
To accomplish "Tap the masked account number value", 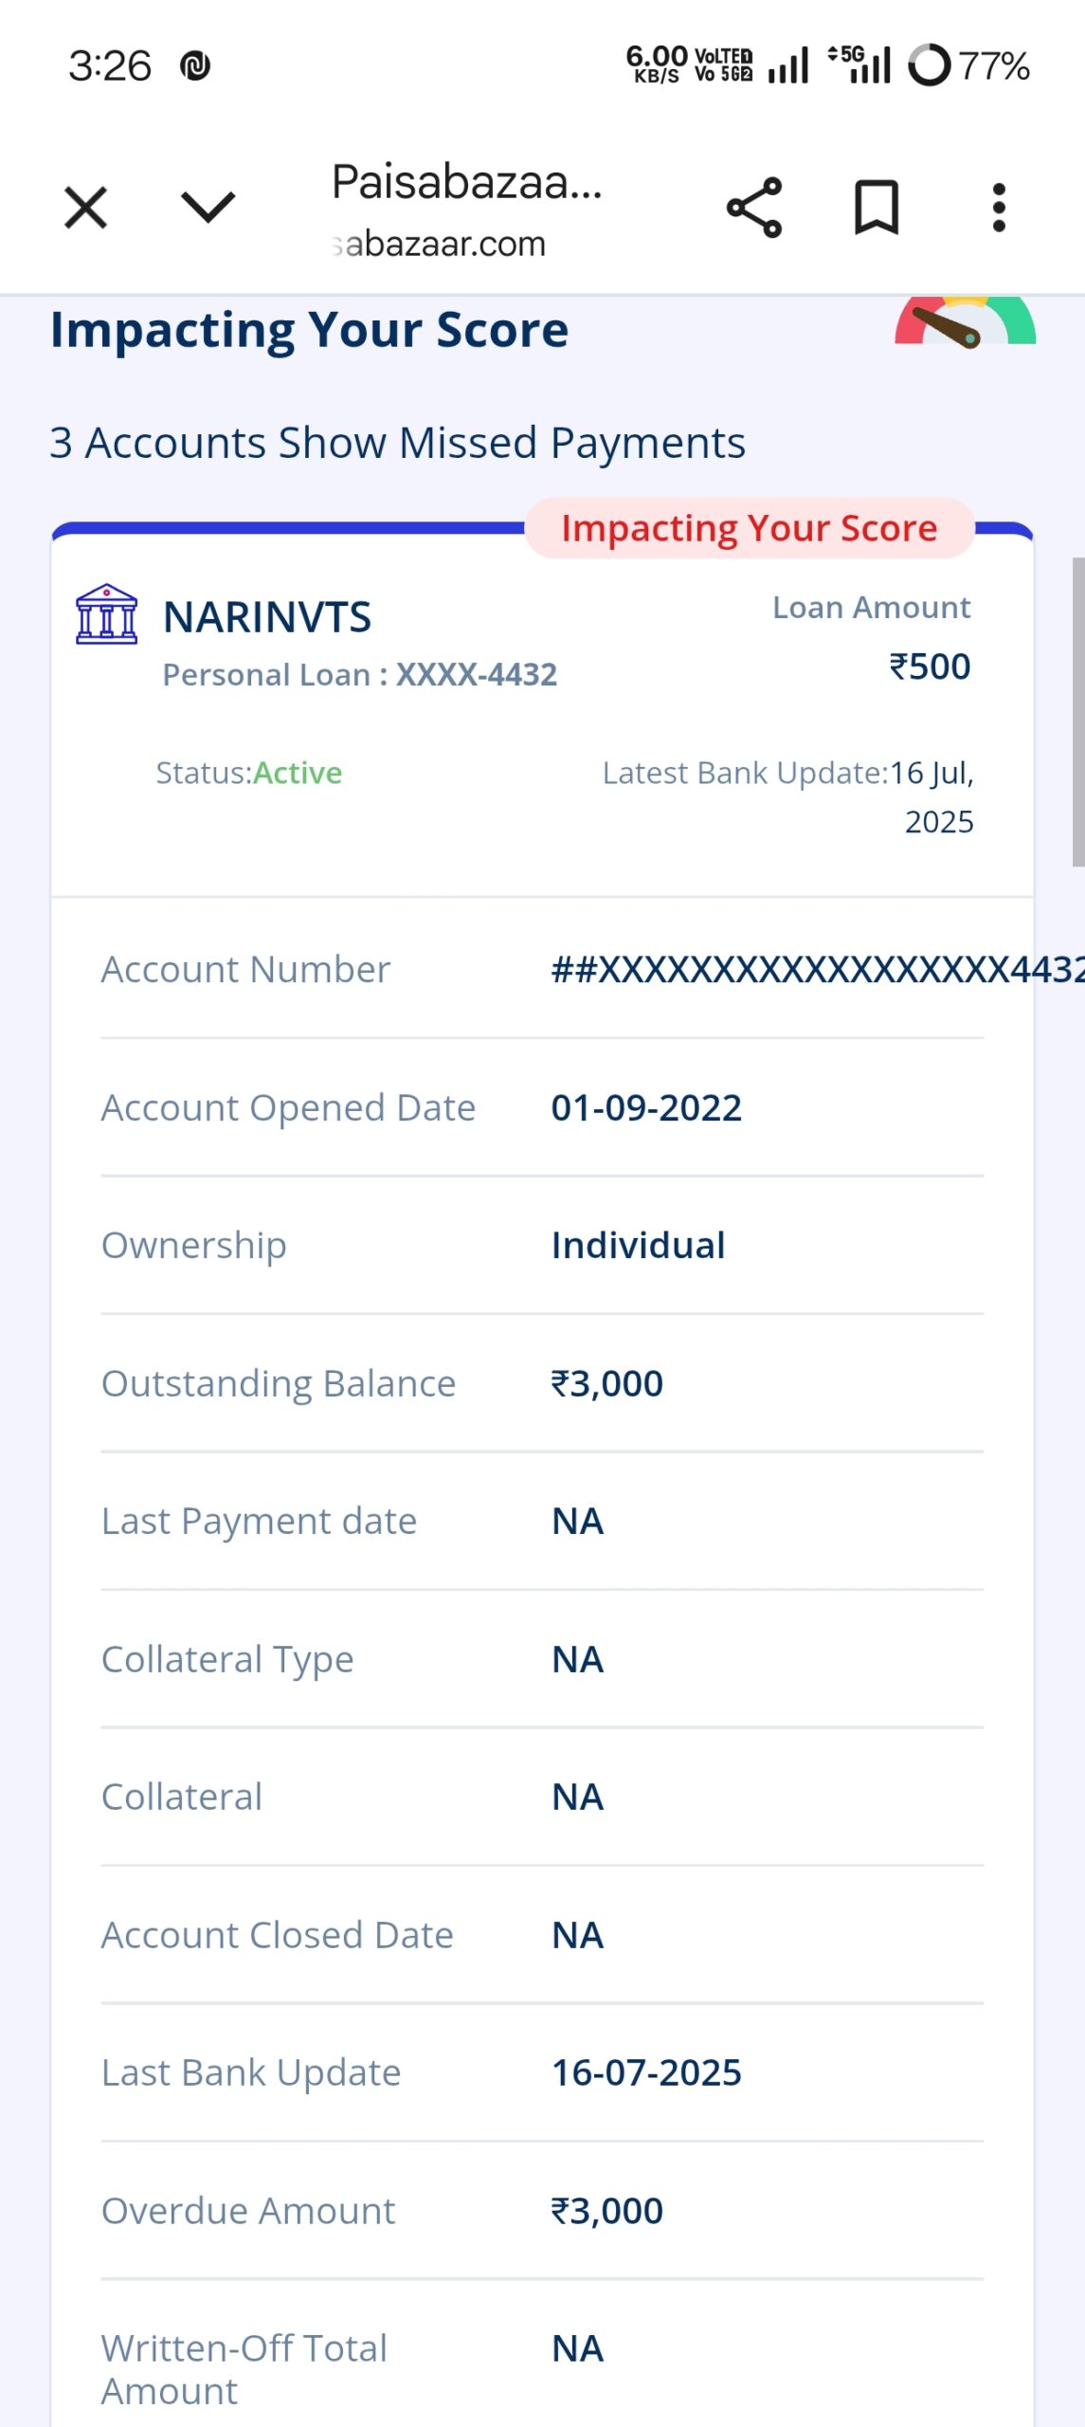I will 817,970.
